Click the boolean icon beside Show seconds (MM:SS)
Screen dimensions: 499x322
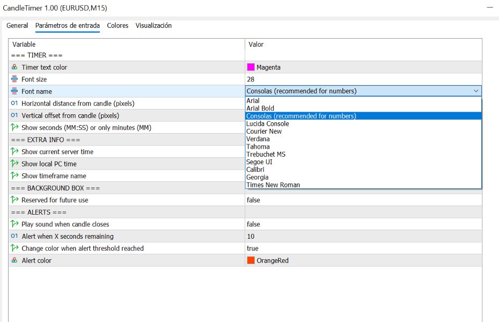click(x=14, y=127)
